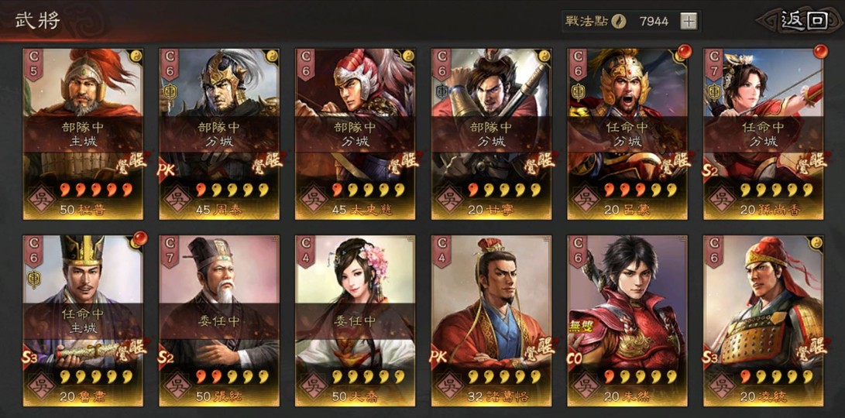Click the 戰法點 tactic points coin icon
845x418 pixels.
click(x=620, y=22)
